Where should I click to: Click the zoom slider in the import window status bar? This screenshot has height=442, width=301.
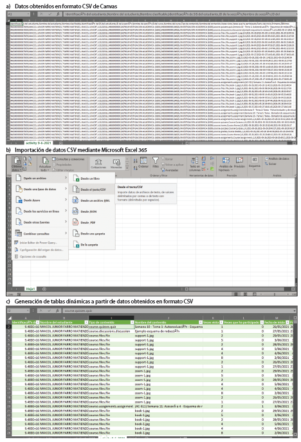point(274,294)
